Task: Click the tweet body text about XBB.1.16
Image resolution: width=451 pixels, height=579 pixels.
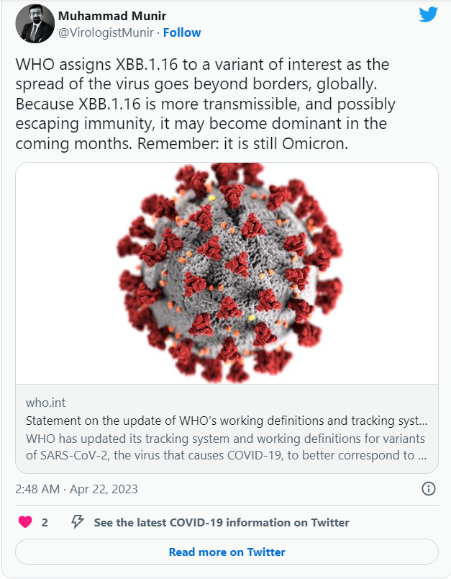Action: click(x=205, y=104)
